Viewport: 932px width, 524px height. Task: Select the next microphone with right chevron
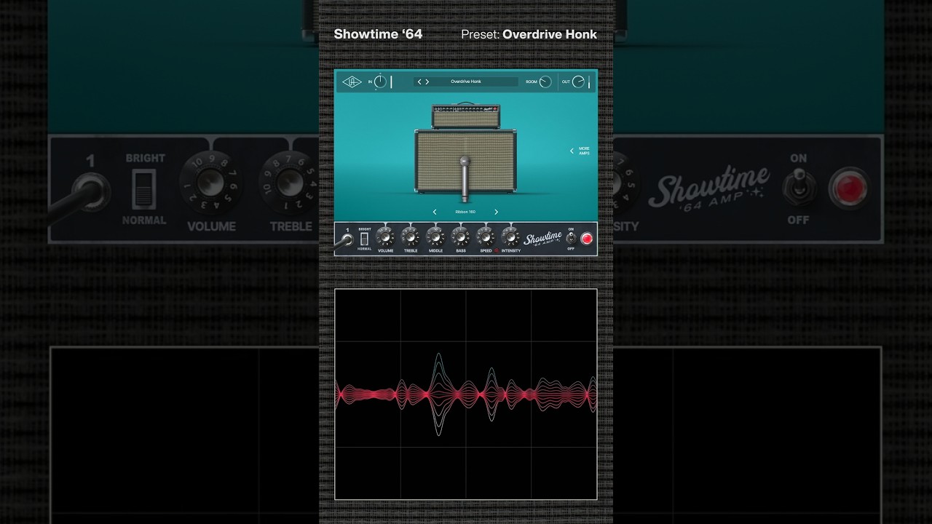497,212
